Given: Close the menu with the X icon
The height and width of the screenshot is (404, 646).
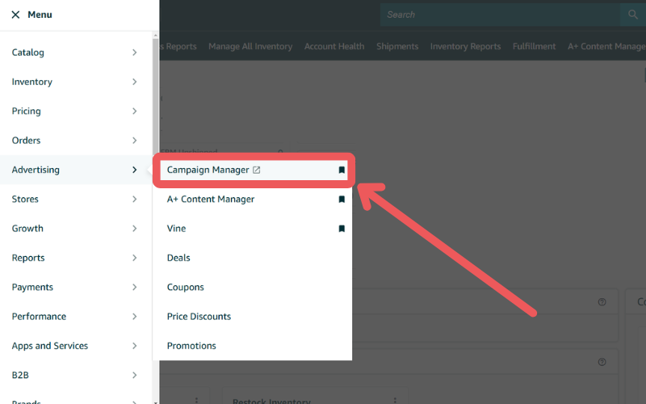Looking at the screenshot, I should point(15,15).
